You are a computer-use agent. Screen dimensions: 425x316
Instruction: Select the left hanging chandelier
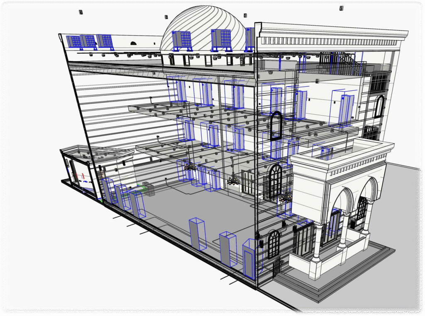(191, 166)
